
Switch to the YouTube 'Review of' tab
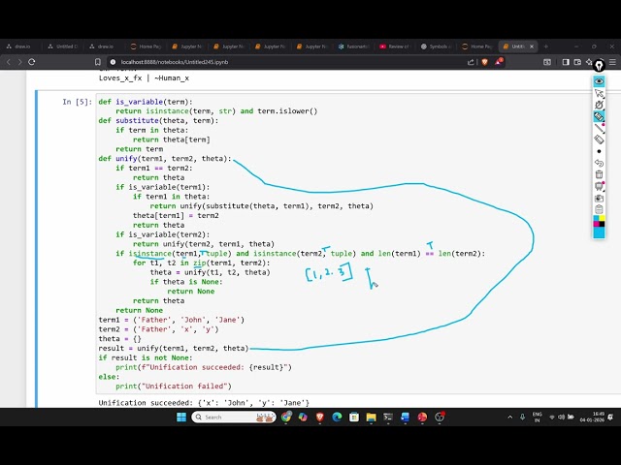pos(395,46)
